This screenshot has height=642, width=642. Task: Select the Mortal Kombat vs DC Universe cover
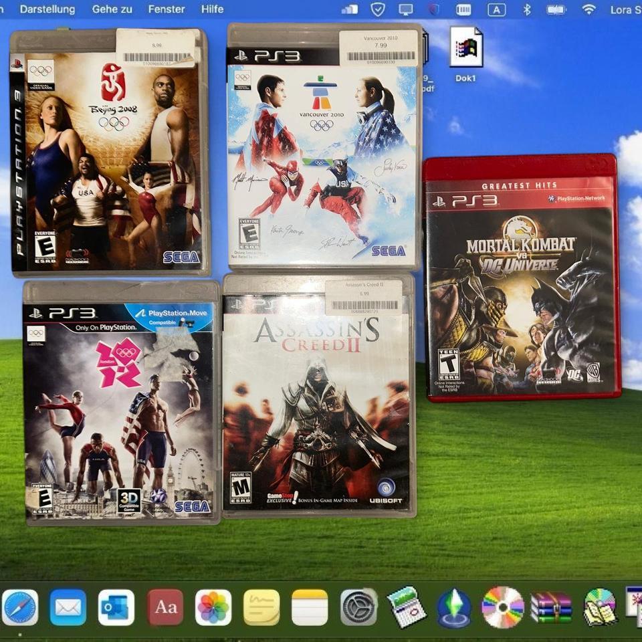[522, 278]
